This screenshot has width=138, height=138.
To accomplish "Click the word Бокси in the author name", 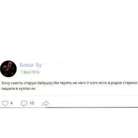I will [26, 65].
